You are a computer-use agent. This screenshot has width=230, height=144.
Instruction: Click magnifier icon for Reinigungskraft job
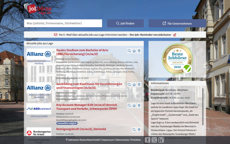(134, 130)
